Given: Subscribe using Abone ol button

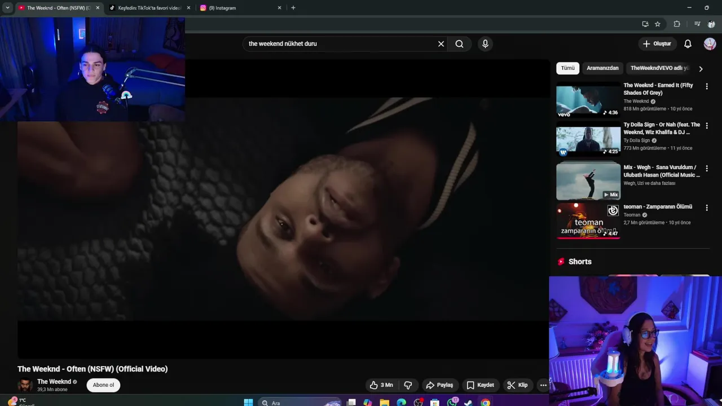Looking at the screenshot, I should tap(103, 385).
